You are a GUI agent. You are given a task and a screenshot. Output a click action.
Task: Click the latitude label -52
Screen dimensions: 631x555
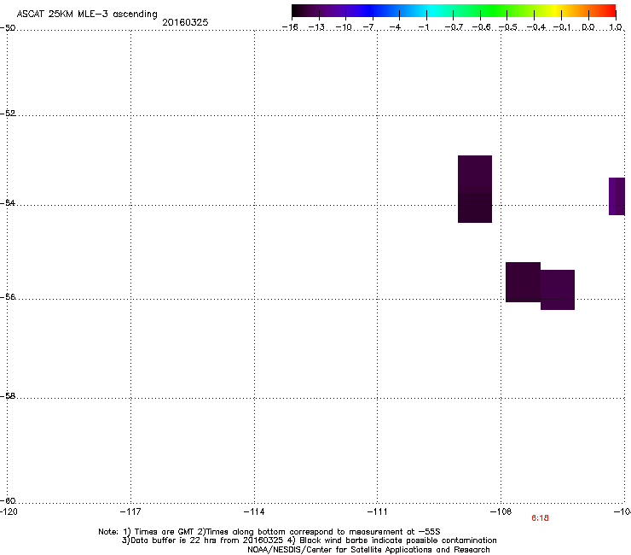pyautogui.click(x=8, y=114)
